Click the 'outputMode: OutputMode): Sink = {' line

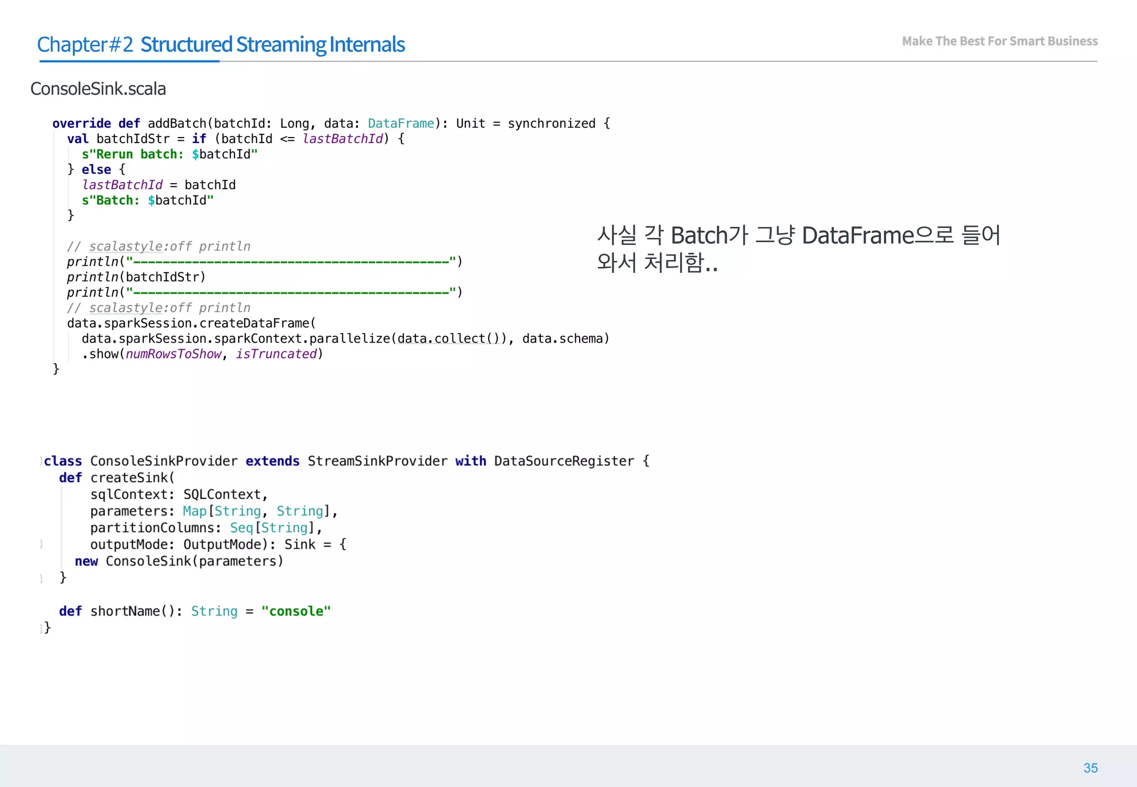coord(219,544)
